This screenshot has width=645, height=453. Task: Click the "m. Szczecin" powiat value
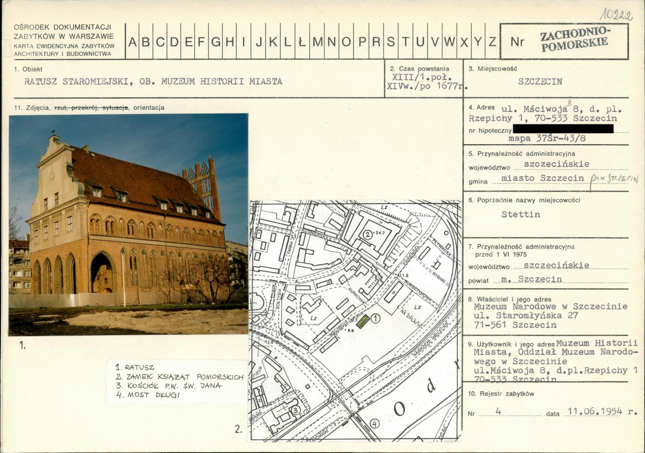(531, 279)
